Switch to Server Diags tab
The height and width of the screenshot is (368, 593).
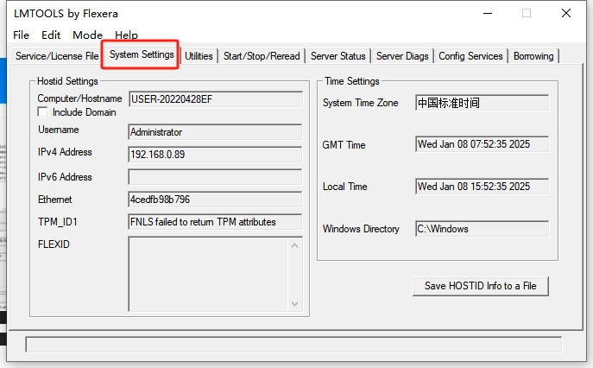coord(402,56)
